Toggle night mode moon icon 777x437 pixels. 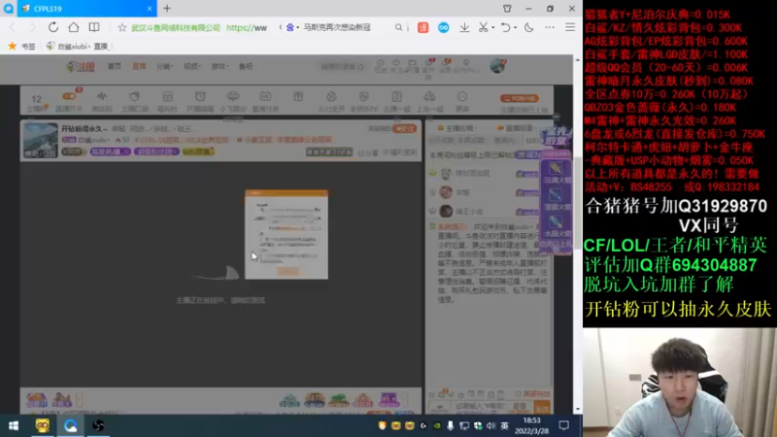click(528, 28)
